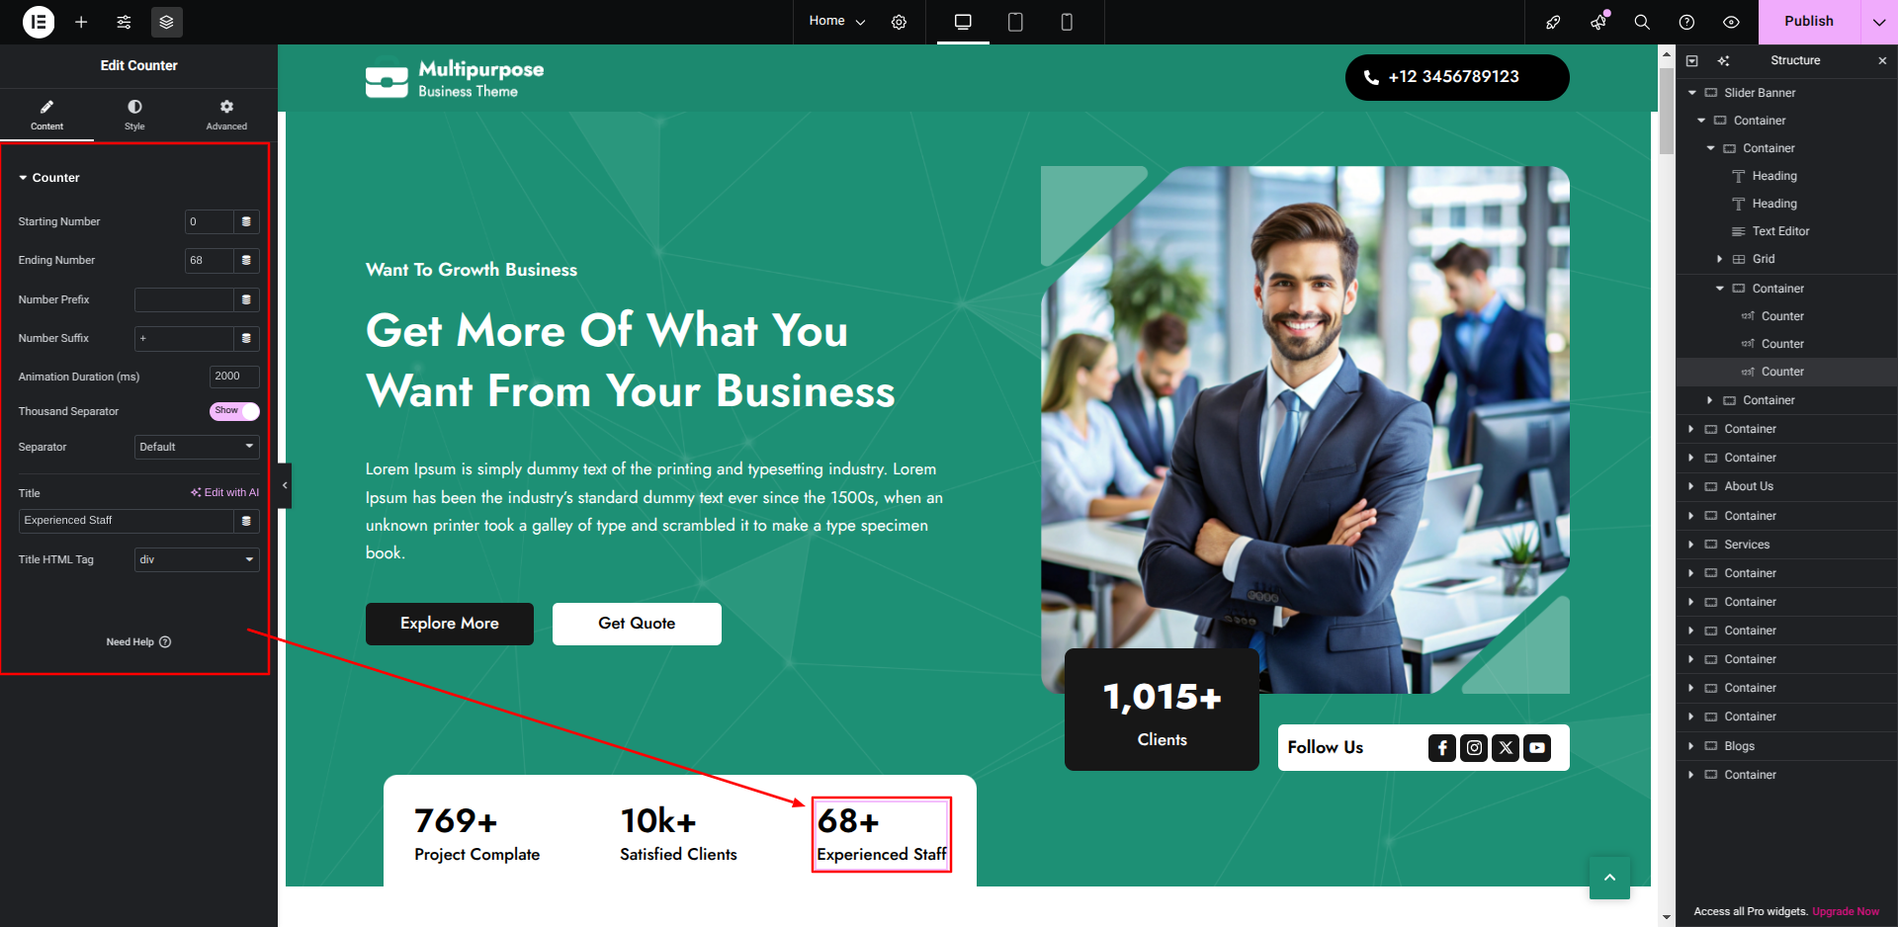Click the Explore More button
1898x927 pixels.
(450, 624)
